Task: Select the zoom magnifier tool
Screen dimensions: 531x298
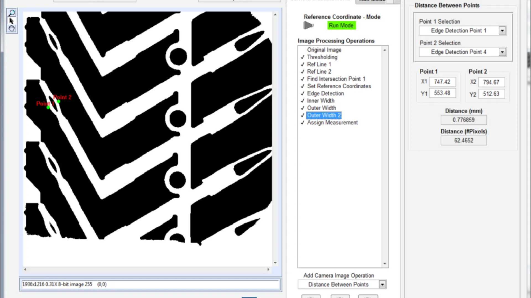Action: 12,13
